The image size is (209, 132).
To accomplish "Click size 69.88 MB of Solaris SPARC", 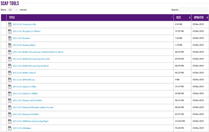I will point(179,93).
